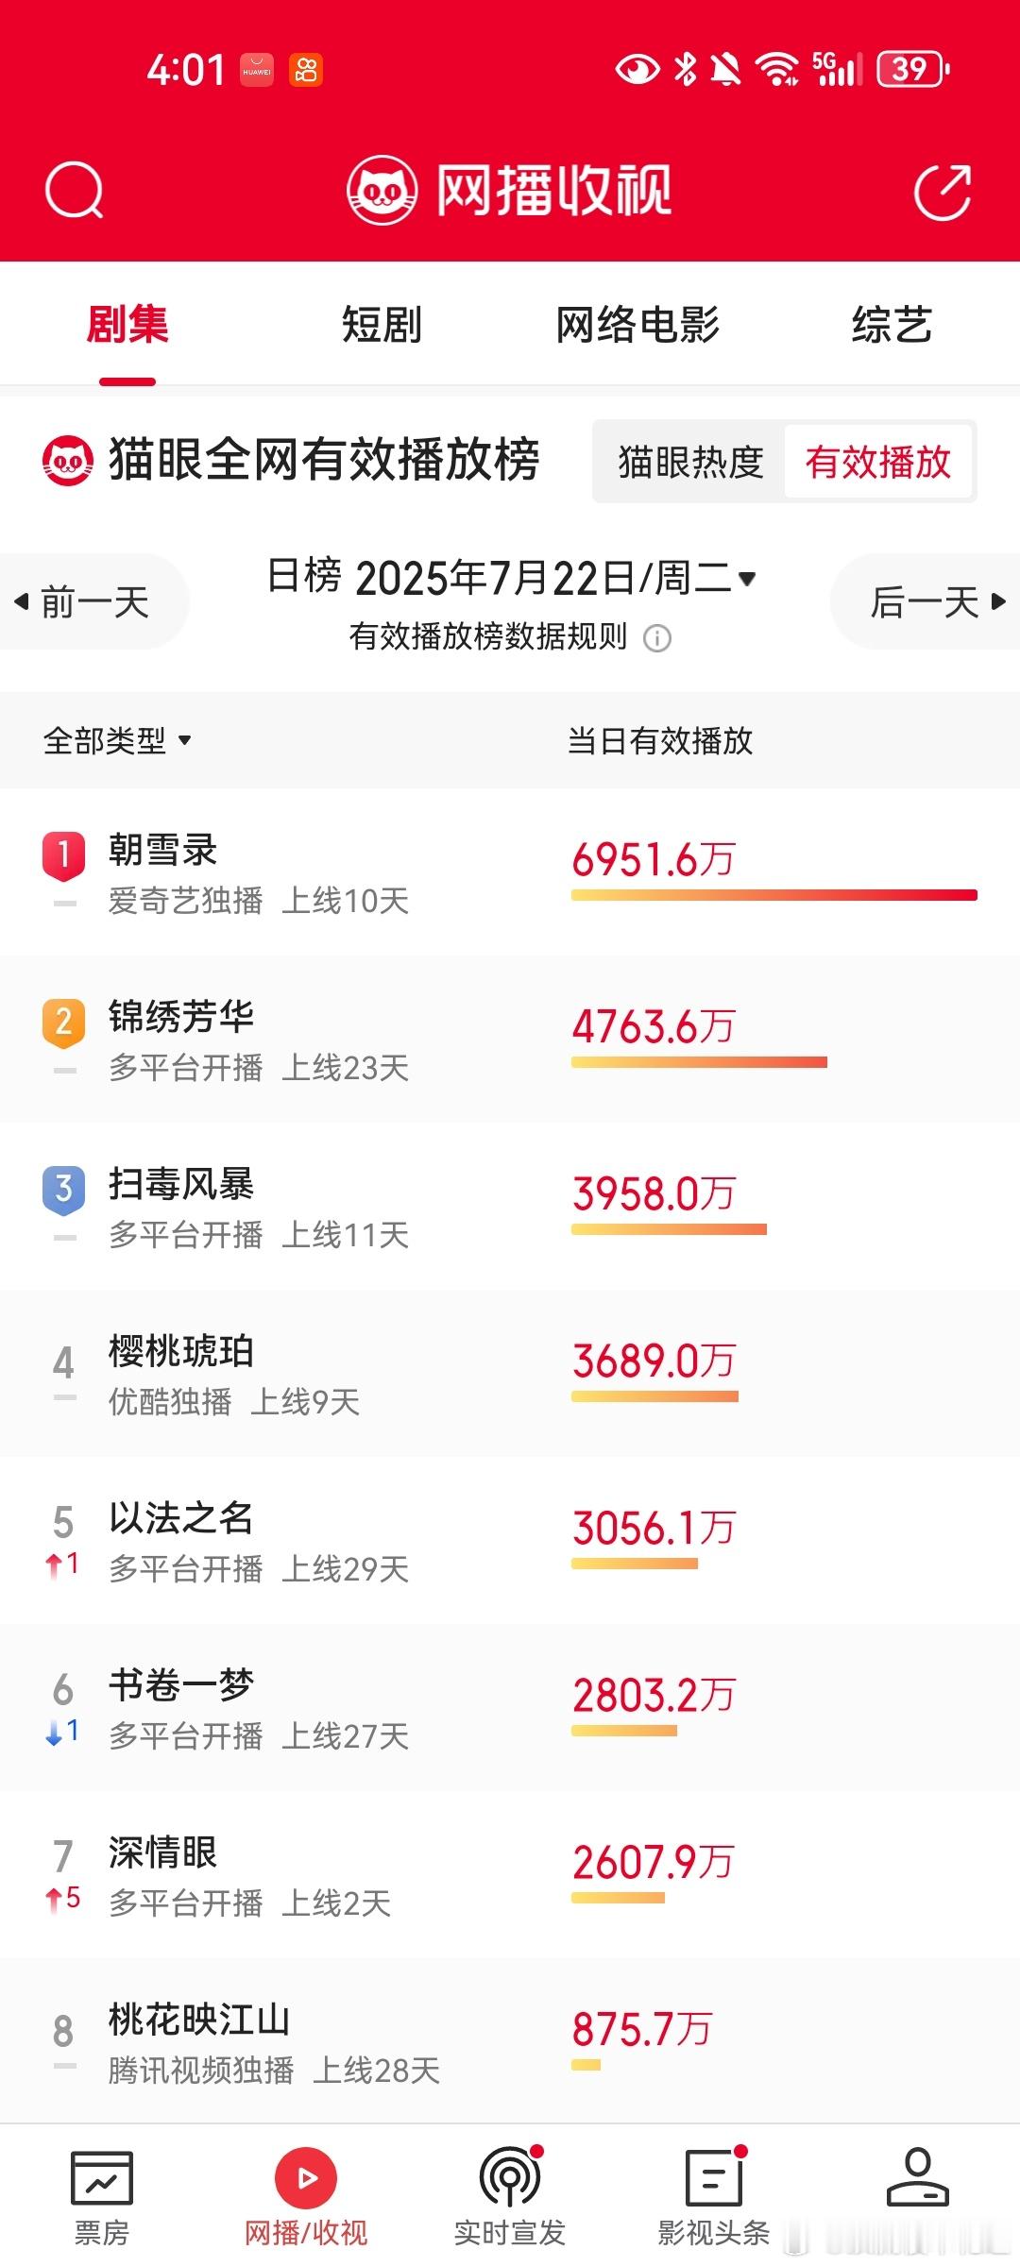Switch to the 短剧 tab
1020x2266 pixels.
coord(382,325)
